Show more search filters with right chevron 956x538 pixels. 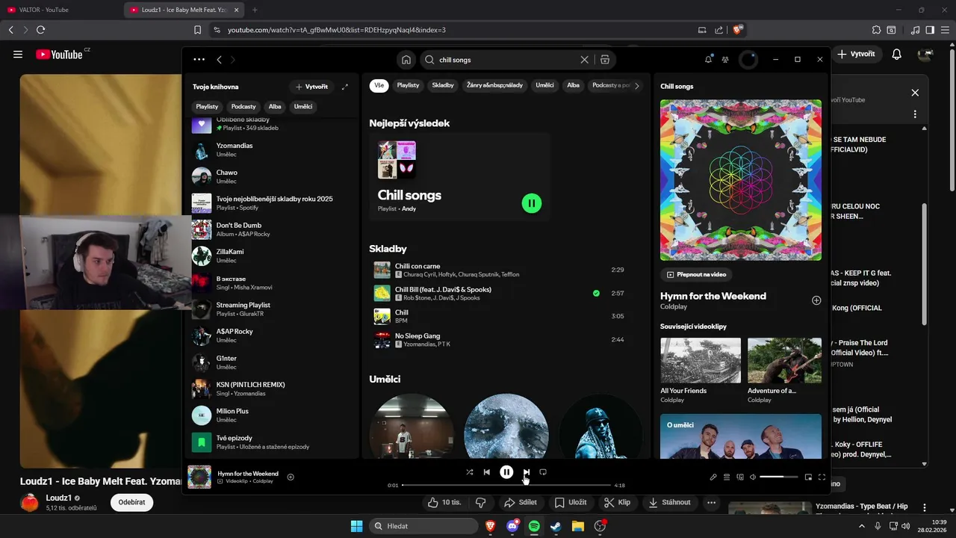[x=637, y=86]
